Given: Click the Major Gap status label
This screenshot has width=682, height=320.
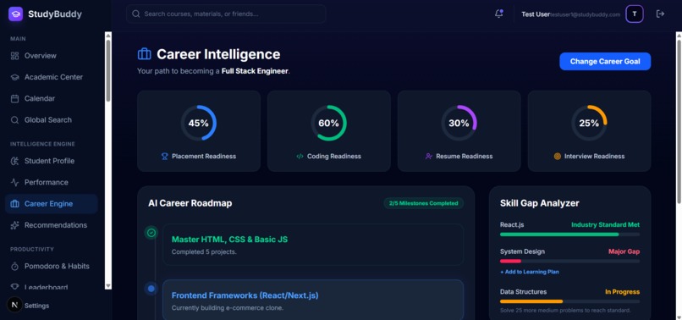Looking at the screenshot, I should pos(624,251).
